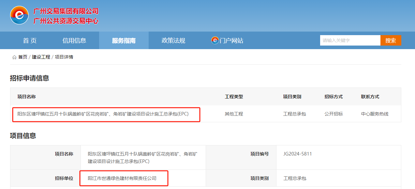Click the 中心服务热线 contact link

point(375,114)
